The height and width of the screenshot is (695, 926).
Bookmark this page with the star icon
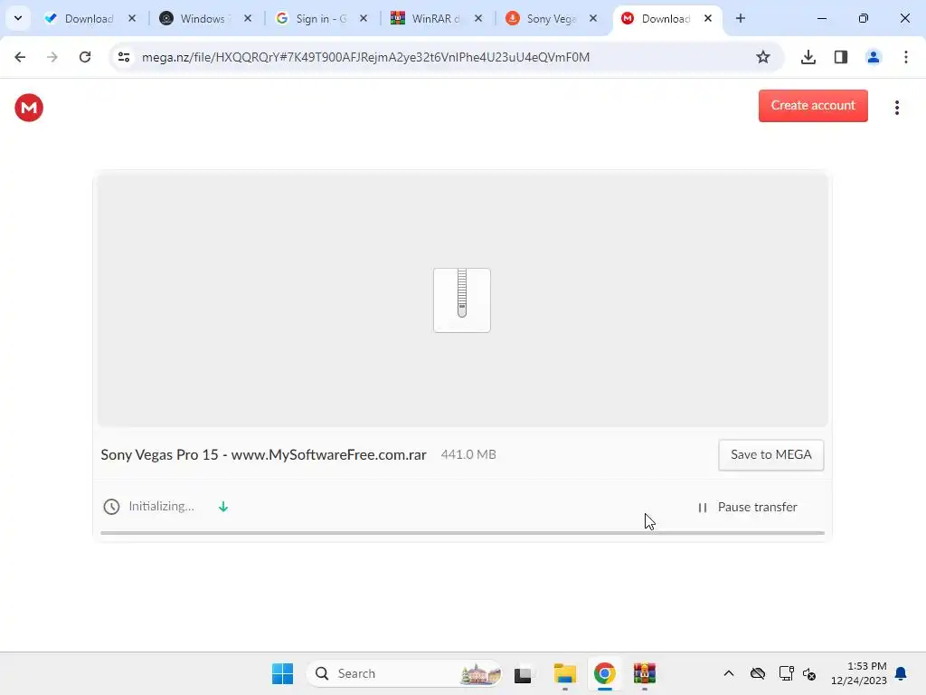coord(763,57)
